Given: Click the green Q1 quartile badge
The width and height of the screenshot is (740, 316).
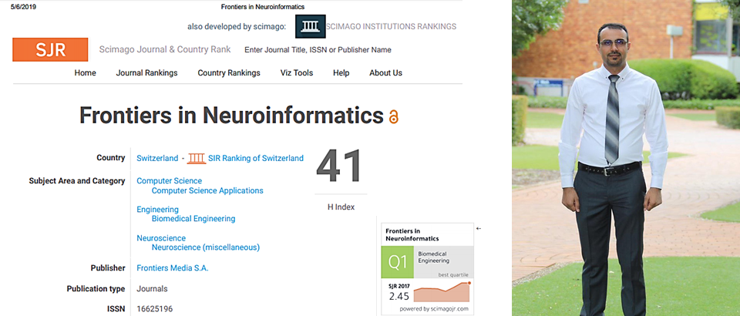Looking at the screenshot, I should coord(397,262).
